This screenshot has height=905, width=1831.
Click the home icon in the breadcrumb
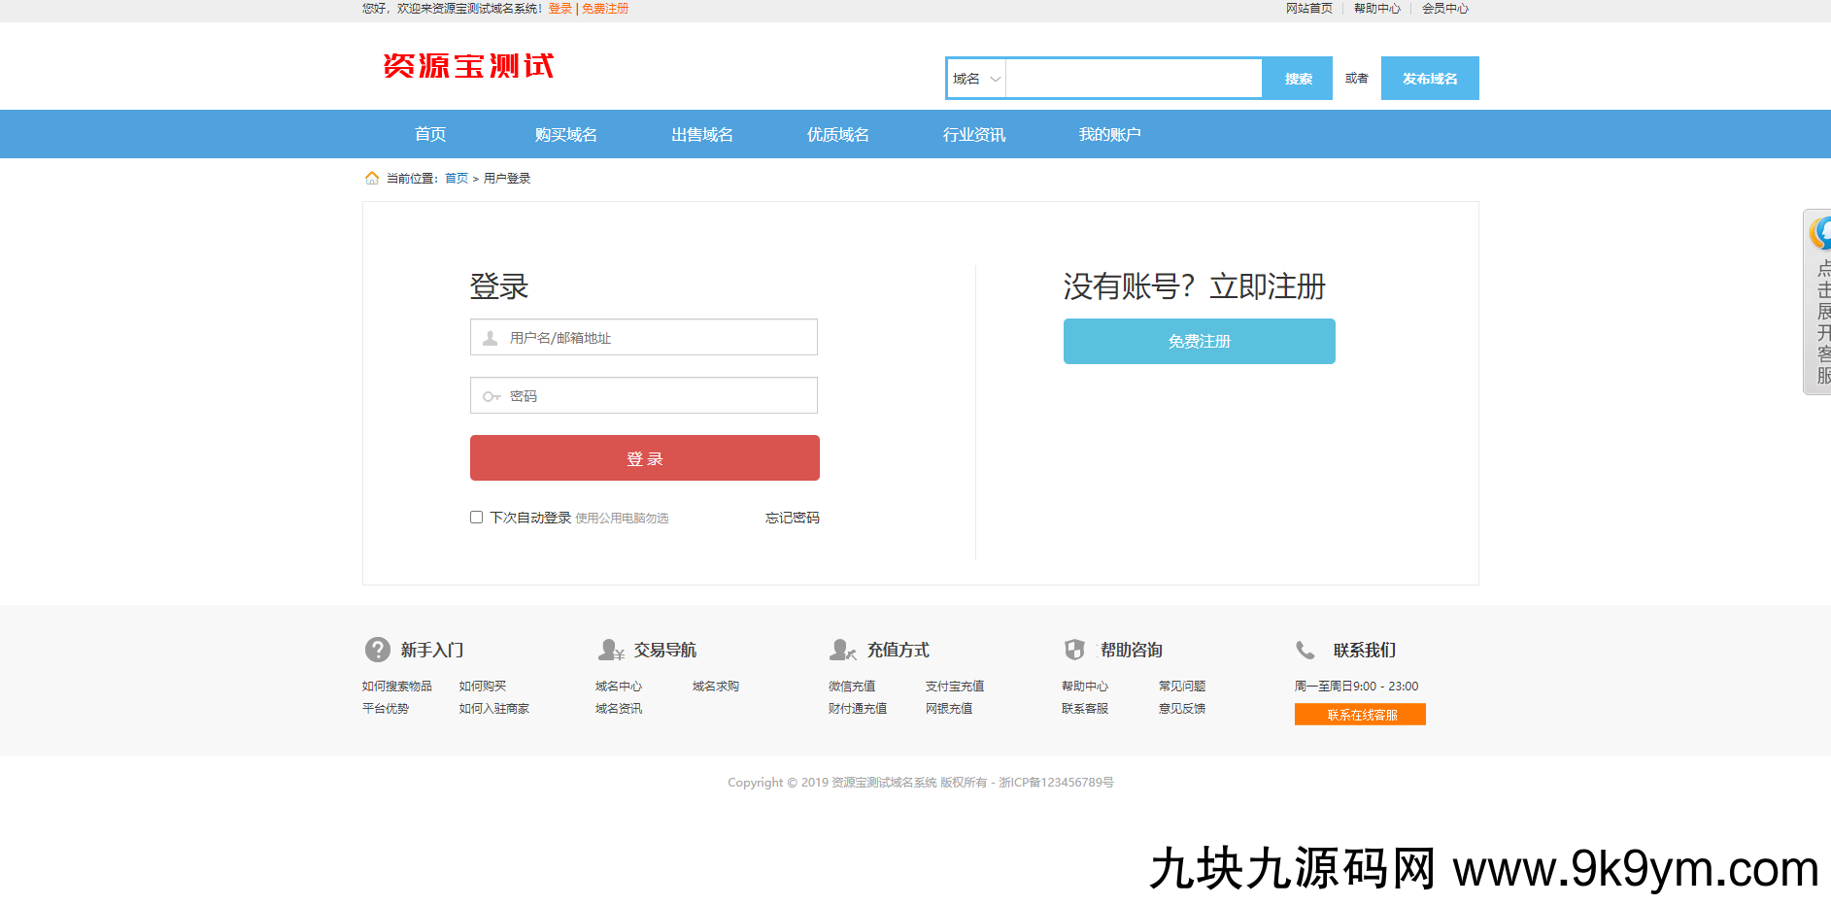click(x=373, y=177)
